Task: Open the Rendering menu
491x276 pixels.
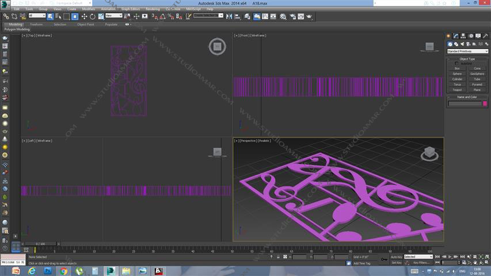Action: pyautogui.click(x=153, y=9)
